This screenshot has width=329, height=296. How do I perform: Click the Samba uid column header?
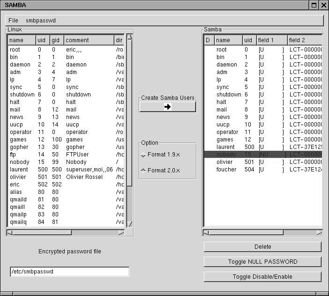tap(249, 40)
